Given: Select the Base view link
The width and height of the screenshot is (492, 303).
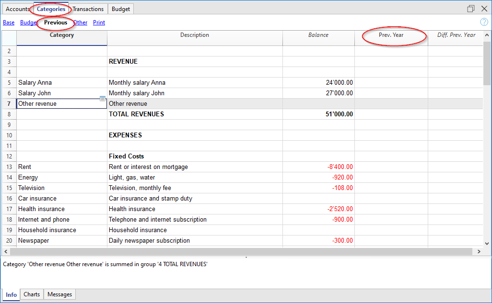Looking at the screenshot, I should pyautogui.click(x=9, y=22).
